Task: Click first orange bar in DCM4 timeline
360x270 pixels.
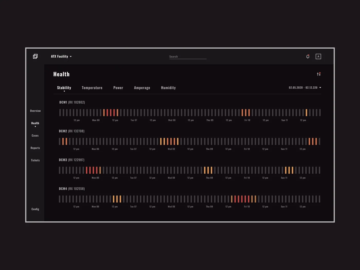Action: tap(114, 199)
